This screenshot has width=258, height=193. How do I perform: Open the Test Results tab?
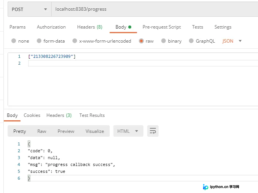[92, 115]
